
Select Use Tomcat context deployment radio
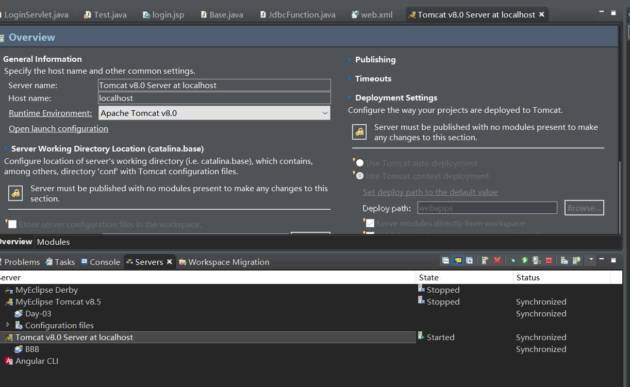click(360, 176)
